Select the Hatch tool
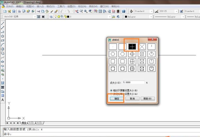The height and width of the screenshot is (137, 200). [3, 83]
